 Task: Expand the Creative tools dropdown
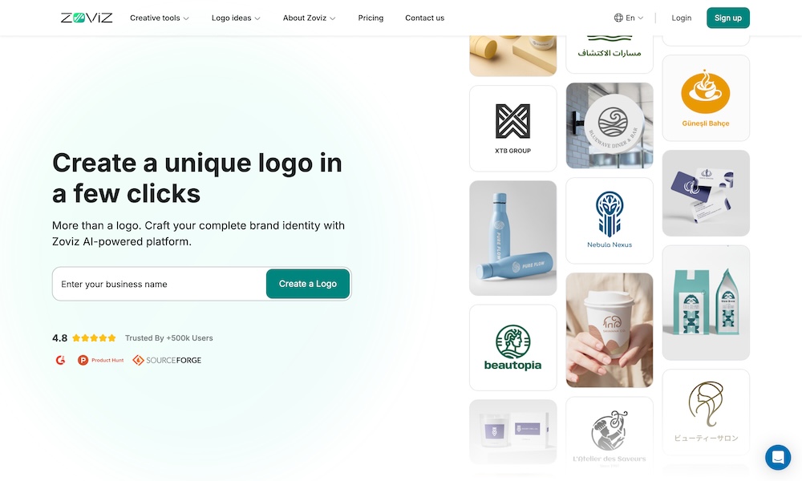[x=159, y=18]
